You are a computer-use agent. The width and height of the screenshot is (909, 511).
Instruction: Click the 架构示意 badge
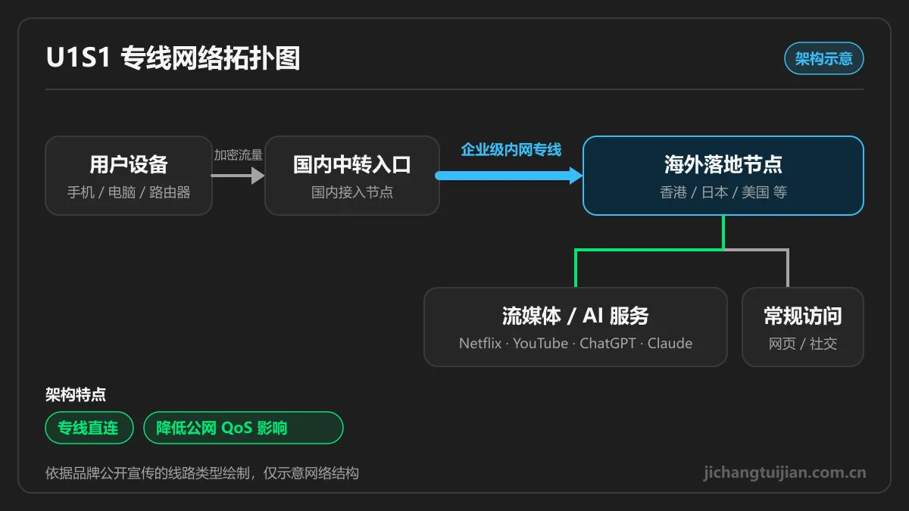point(824,58)
